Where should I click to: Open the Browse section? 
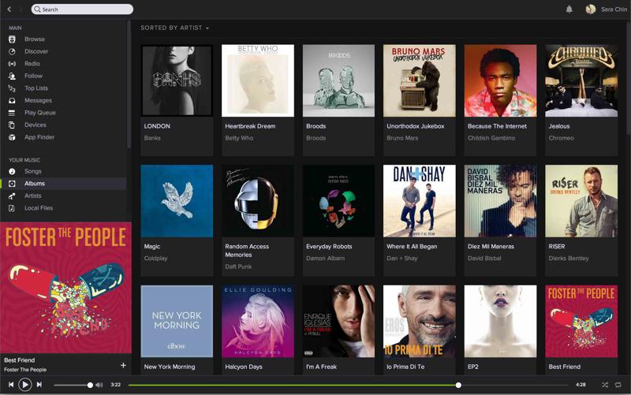coord(35,39)
